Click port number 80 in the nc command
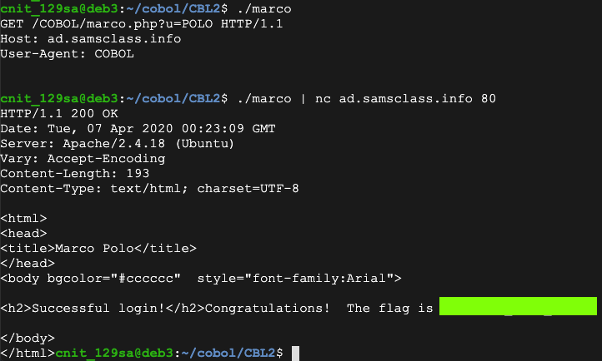This screenshot has width=602, height=361. (489, 99)
